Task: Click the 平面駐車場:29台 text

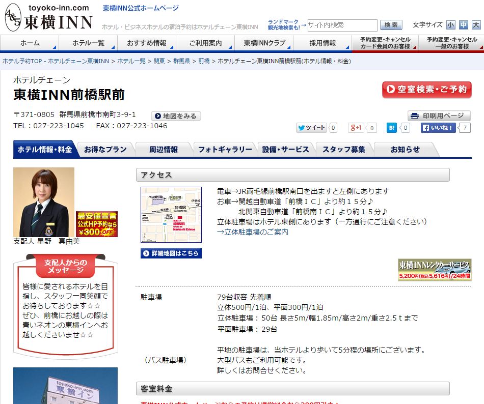Action: click(247, 329)
